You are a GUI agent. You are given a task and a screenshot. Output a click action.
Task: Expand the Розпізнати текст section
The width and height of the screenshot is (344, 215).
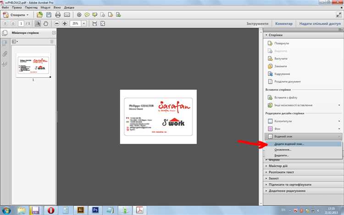(303, 172)
